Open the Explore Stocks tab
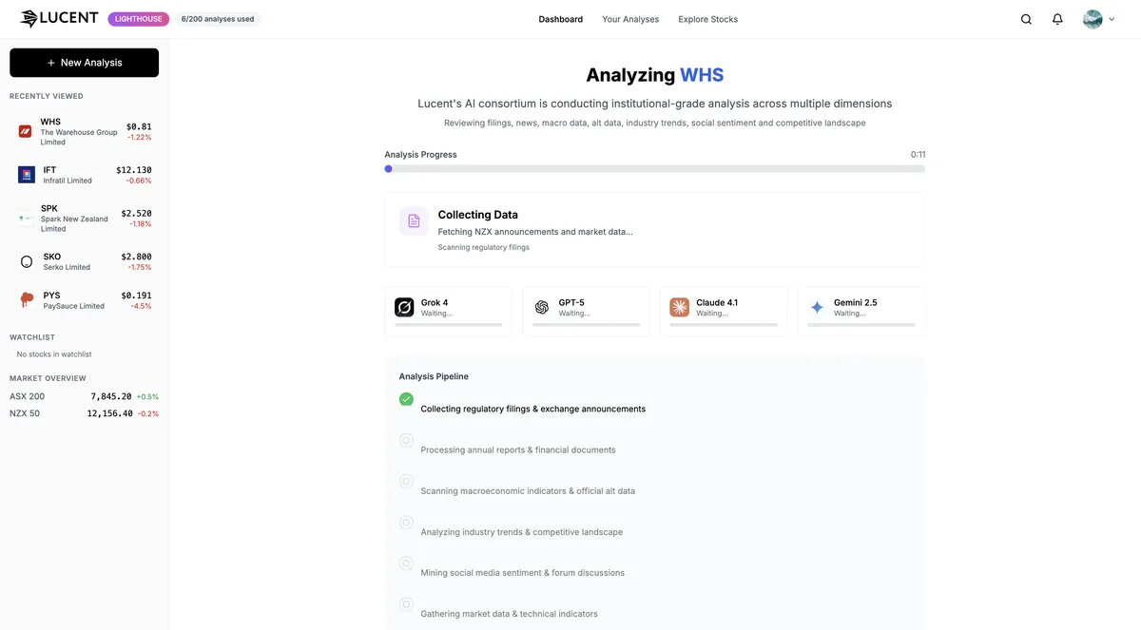Image resolution: width=1141 pixels, height=630 pixels. point(708,19)
